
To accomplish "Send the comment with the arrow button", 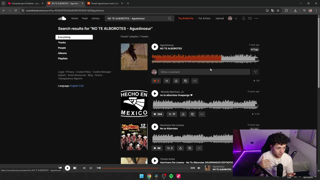I will [x=255, y=72].
